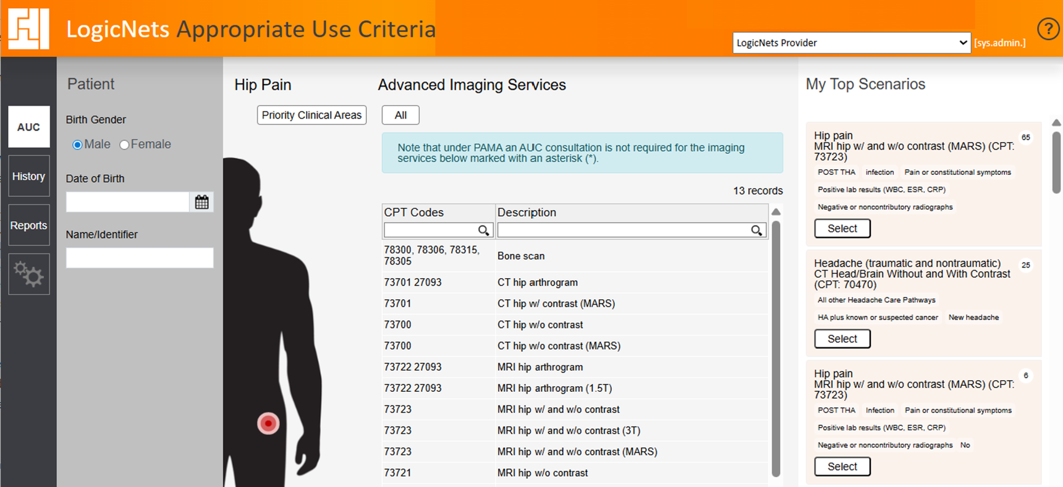Image resolution: width=1063 pixels, height=487 pixels.
Task: Select the Female birth gender option
Action: point(124,145)
